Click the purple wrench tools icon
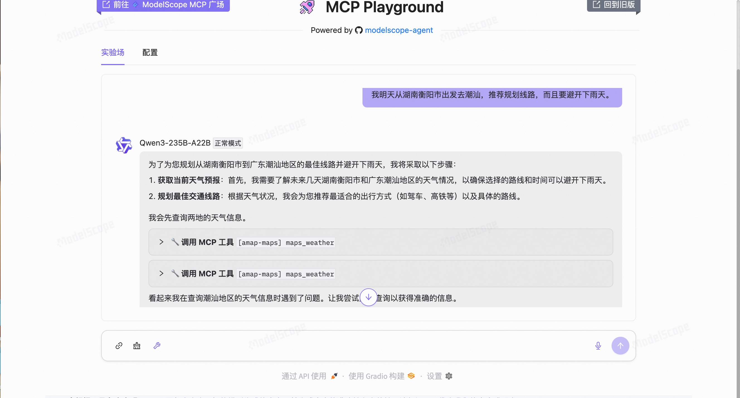The width and height of the screenshot is (740, 398). (157, 345)
